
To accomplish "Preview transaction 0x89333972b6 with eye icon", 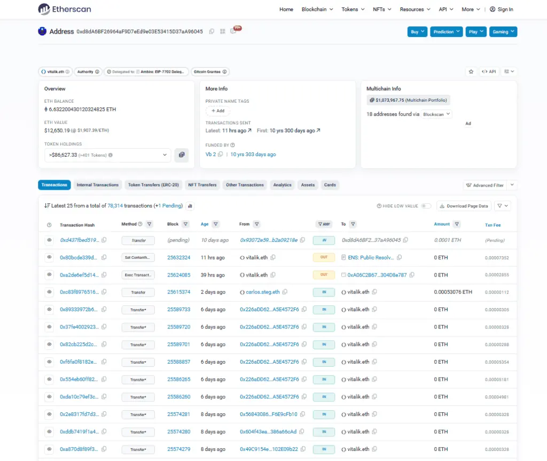I will [49, 310].
